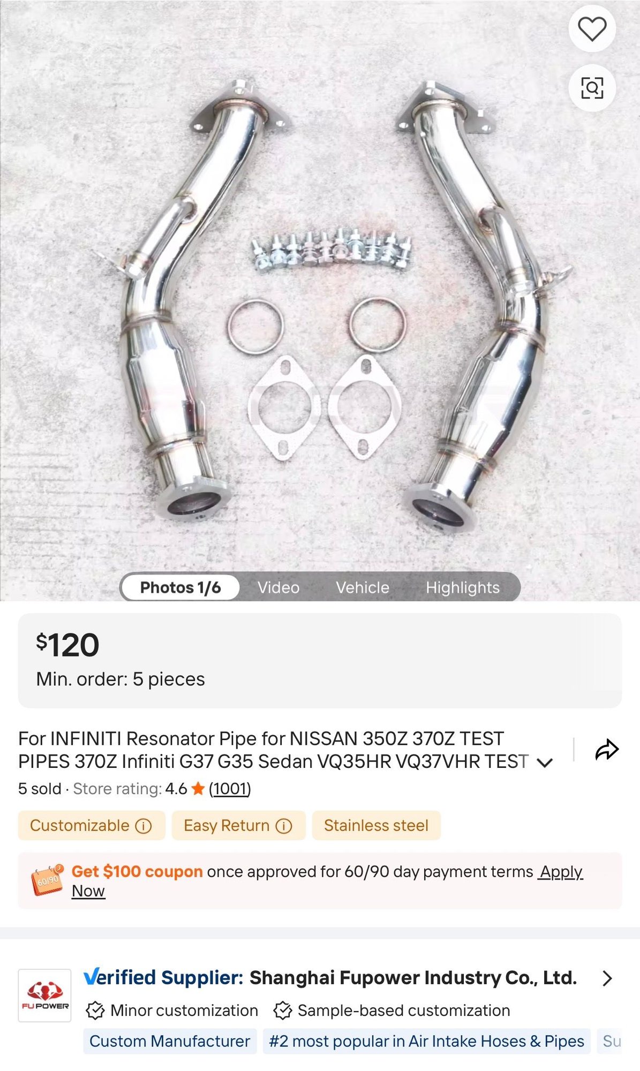Click the Apply Now coupon link
This screenshot has height=1071, width=640.
point(327,881)
